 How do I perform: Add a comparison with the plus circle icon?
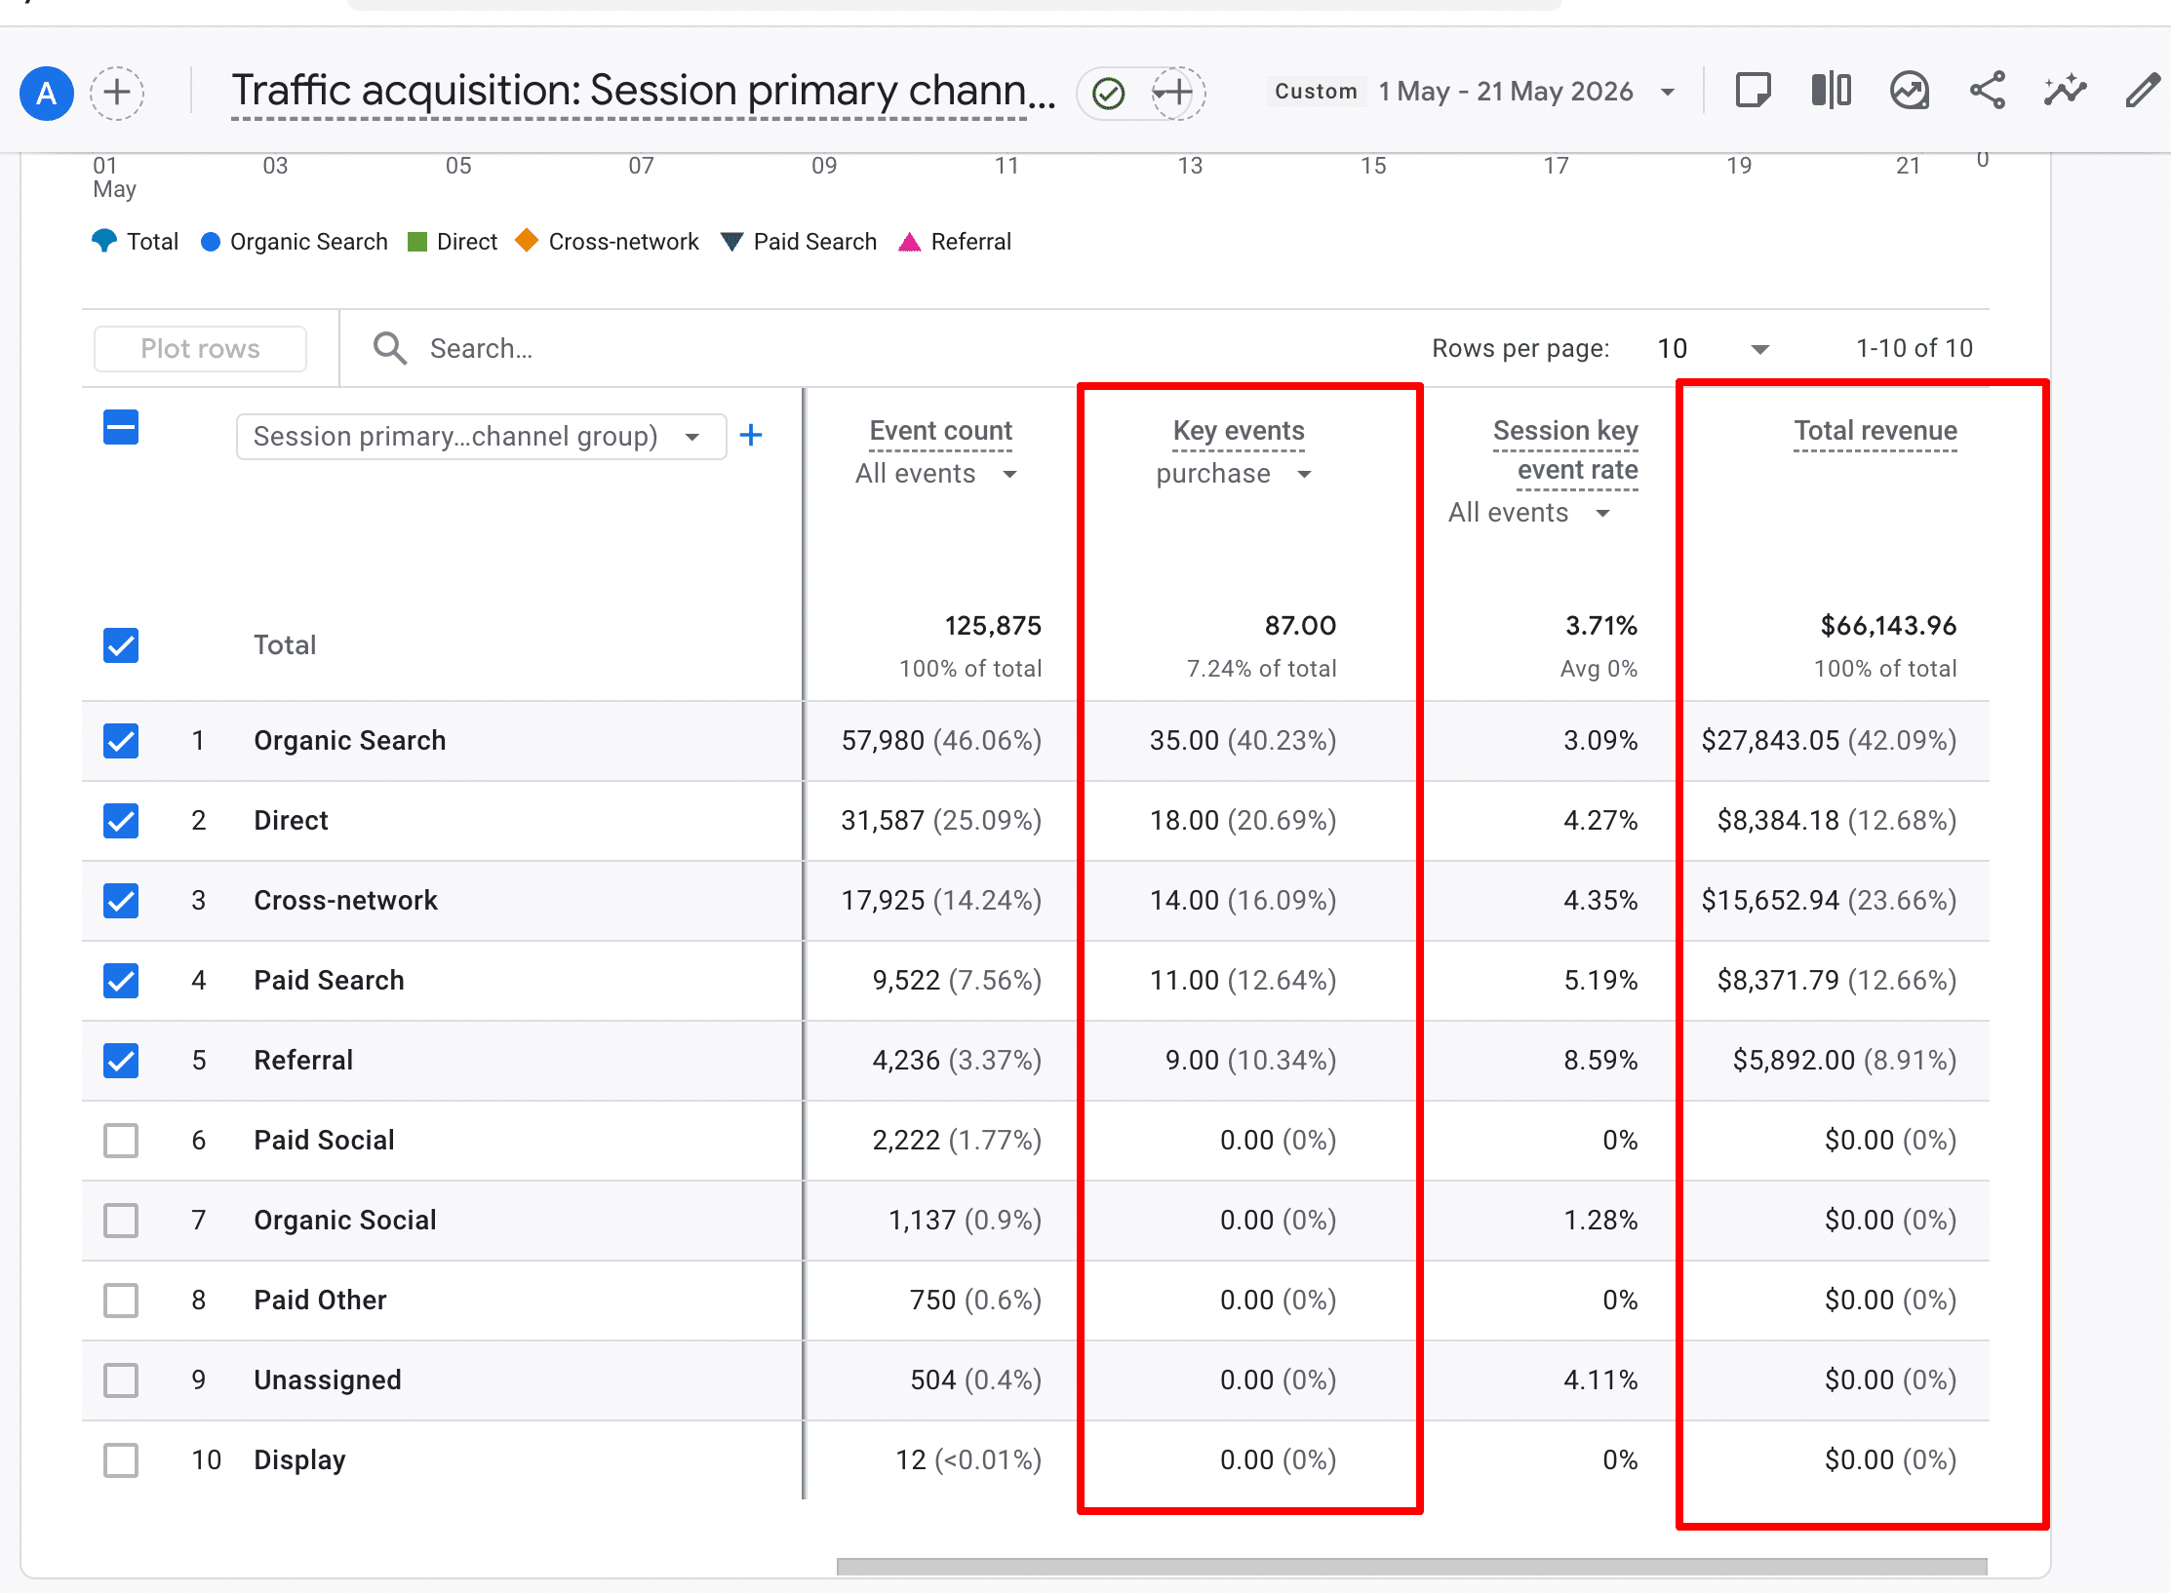point(117,94)
